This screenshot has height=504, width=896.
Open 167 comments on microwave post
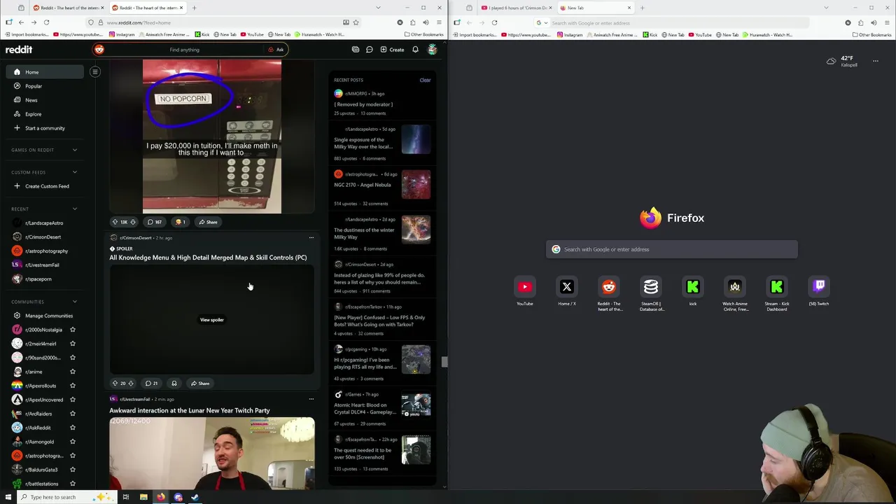(154, 222)
